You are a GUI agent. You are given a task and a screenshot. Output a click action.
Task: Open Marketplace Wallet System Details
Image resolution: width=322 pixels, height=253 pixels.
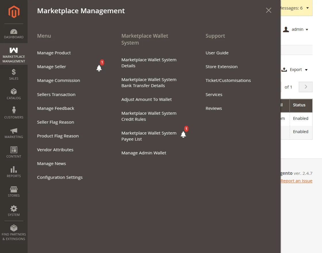point(149,63)
